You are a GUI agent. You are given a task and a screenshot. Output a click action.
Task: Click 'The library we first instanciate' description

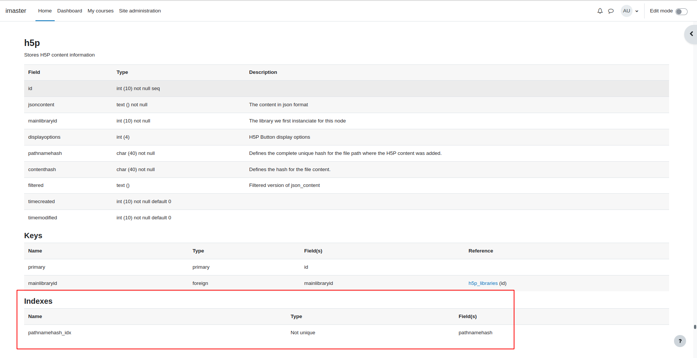pyautogui.click(x=297, y=121)
